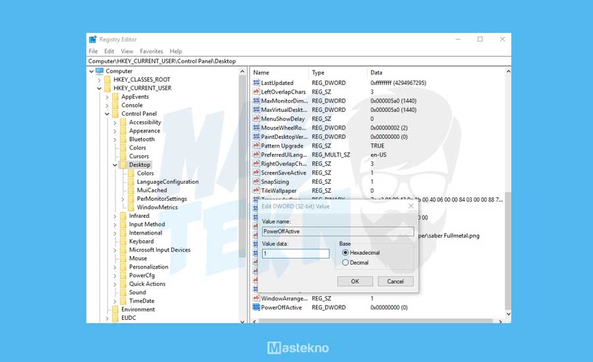
Task: Click the registry path address bar
Action: coord(298,61)
